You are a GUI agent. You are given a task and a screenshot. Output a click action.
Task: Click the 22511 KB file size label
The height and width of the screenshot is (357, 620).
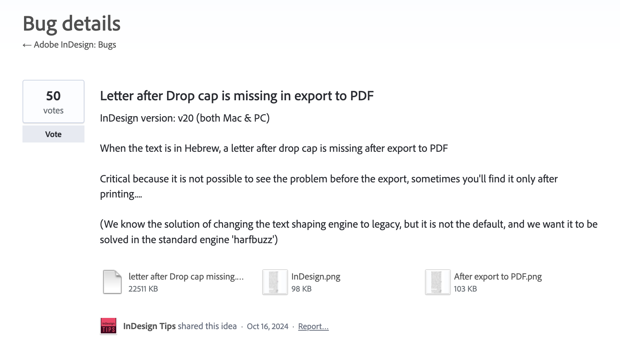pos(143,289)
